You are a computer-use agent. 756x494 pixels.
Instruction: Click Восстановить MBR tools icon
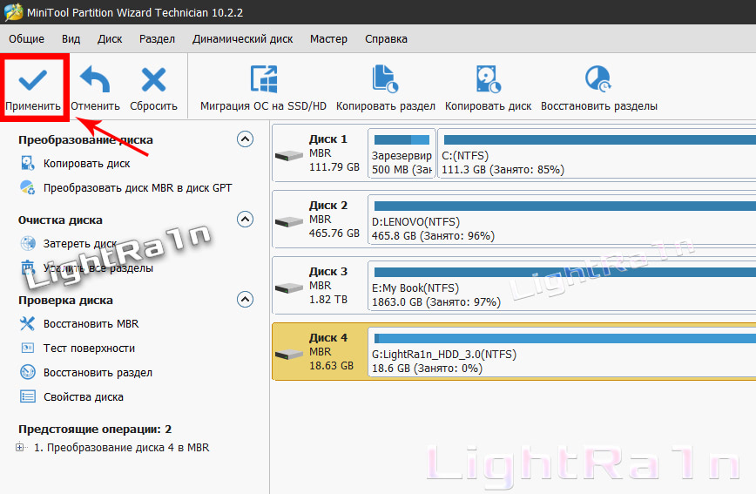click(x=28, y=323)
